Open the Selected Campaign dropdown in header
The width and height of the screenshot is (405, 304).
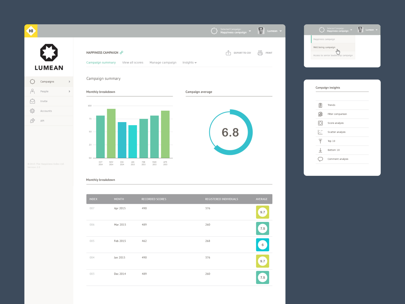[x=231, y=31]
